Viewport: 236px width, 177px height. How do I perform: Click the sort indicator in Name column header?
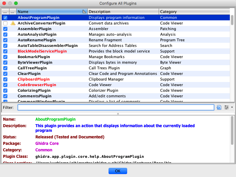click(84, 12)
